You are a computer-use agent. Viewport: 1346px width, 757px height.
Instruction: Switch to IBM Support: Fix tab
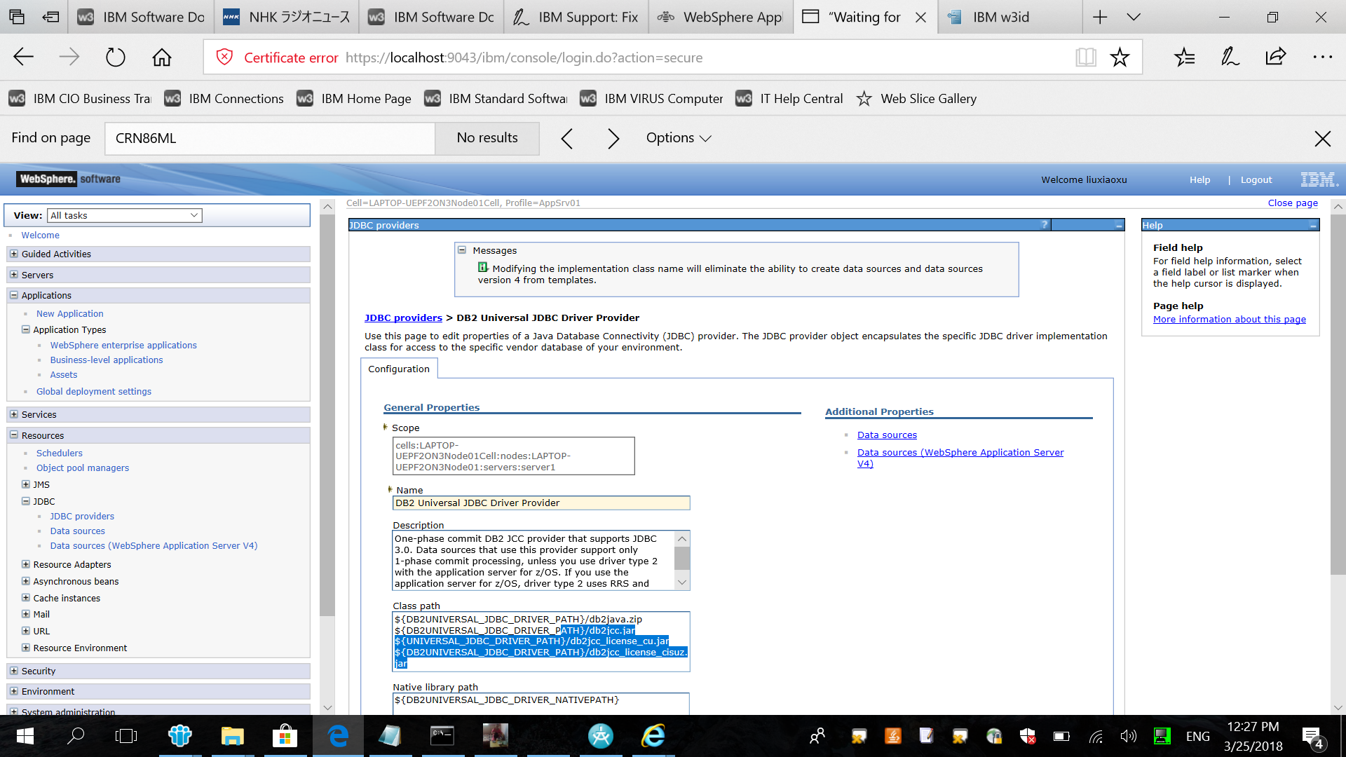click(x=576, y=18)
